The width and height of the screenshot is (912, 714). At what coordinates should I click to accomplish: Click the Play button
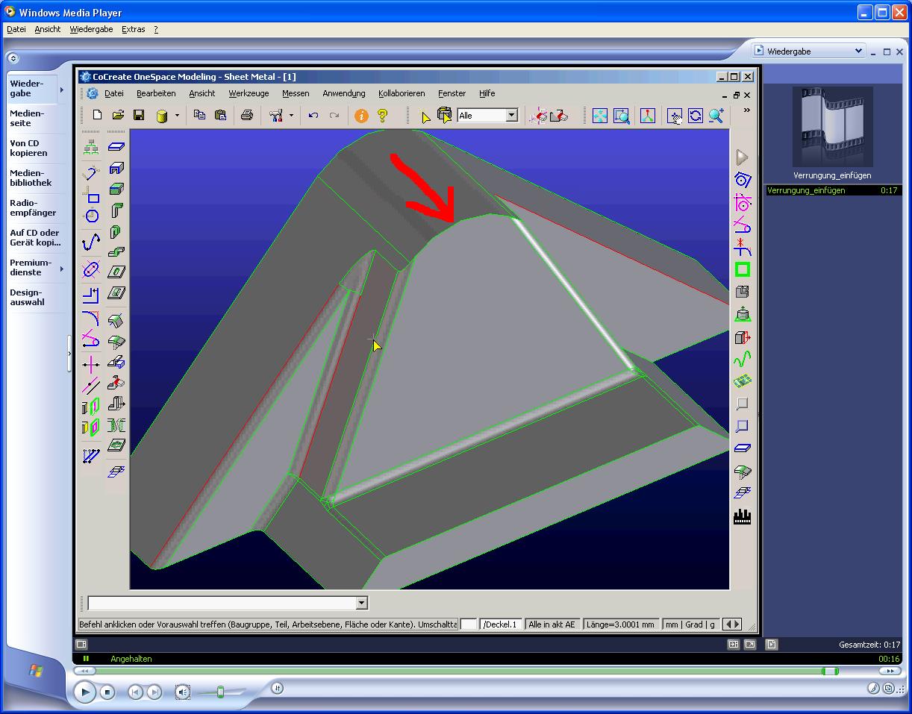coord(85,692)
